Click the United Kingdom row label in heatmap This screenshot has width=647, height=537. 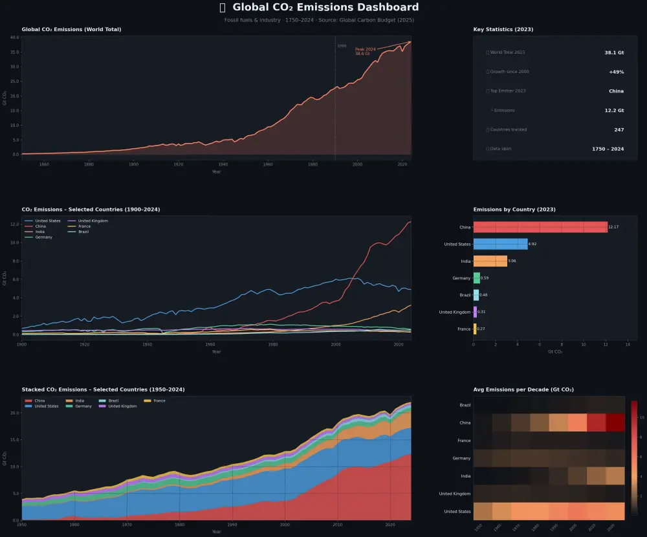click(x=455, y=494)
